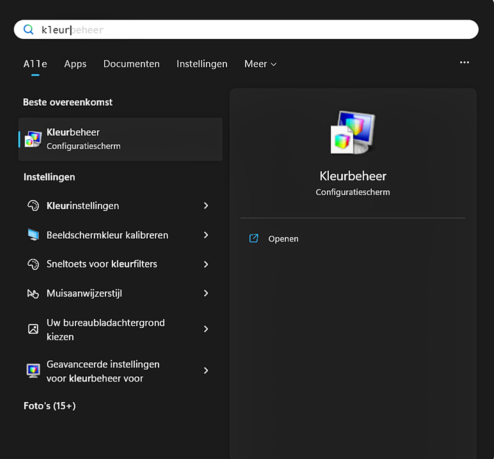This screenshot has height=459, width=494.
Task: Click Openen in the preview pane
Action: pos(283,239)
